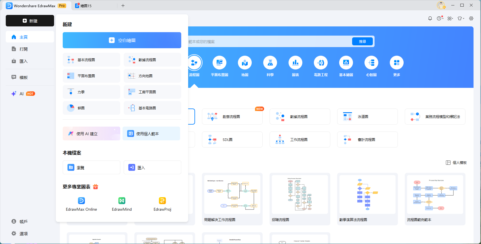Go to 主頁 in the sidebar
This screenshot has height=244, width=481.
pos(30,37)
